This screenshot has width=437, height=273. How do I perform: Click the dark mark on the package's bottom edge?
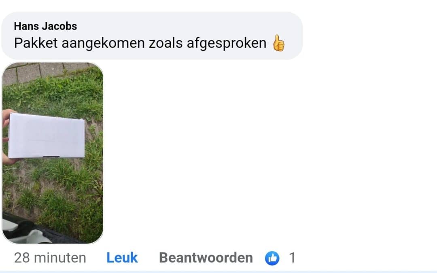click(x=51, y=157)
